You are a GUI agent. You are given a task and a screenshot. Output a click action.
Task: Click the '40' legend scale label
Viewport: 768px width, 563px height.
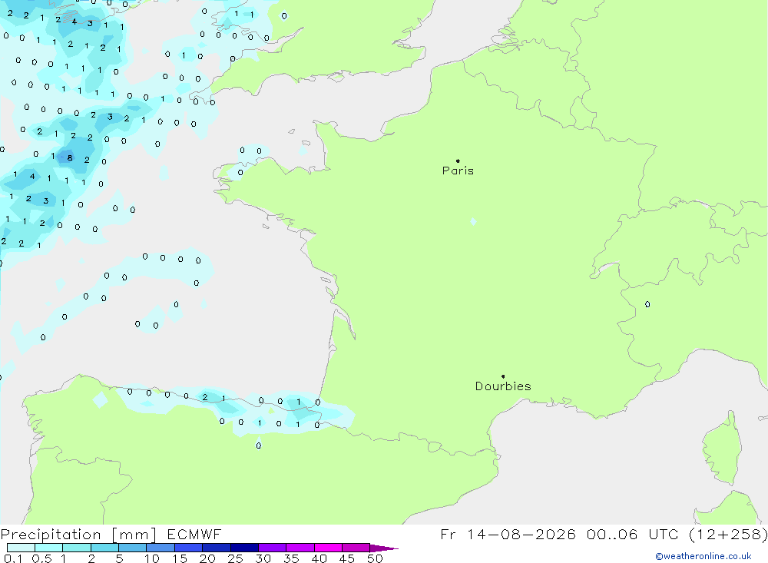(x=319, y=558)
